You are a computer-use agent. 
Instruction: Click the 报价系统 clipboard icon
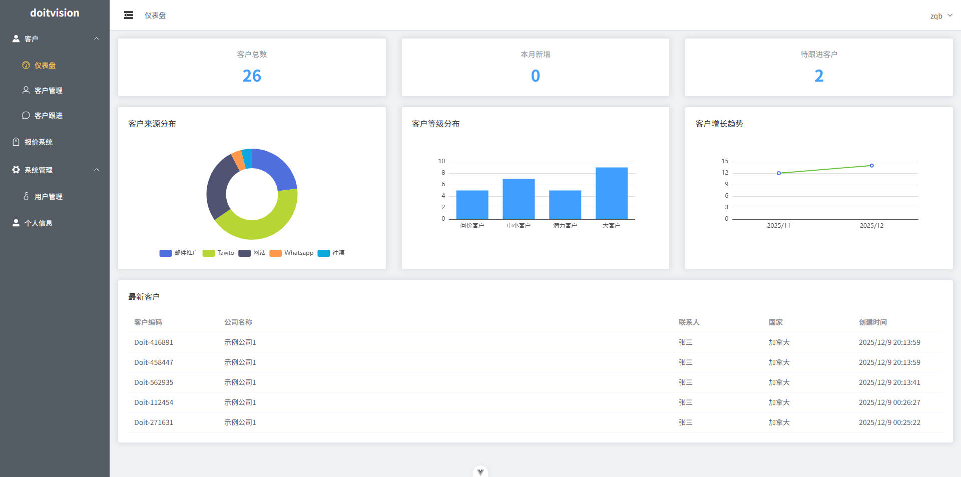16,142
